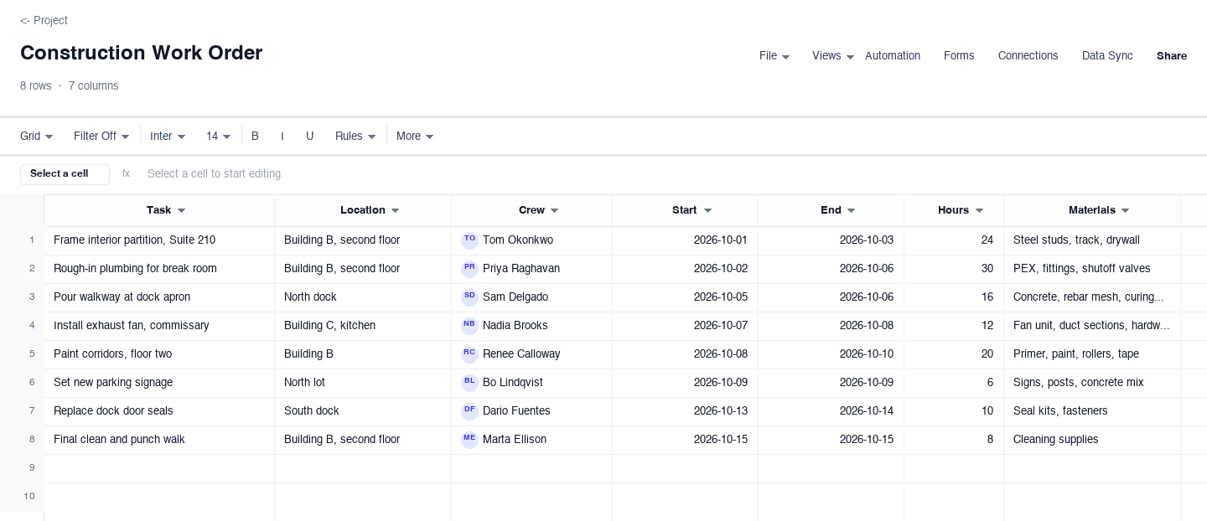Open the Grid view dropdown
Image resolution: width=1207 pixels, height=521 pixels.
click(x=37, y=136)
